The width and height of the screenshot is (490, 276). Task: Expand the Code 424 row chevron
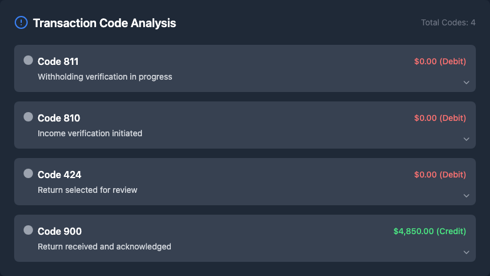coord(466,196)
